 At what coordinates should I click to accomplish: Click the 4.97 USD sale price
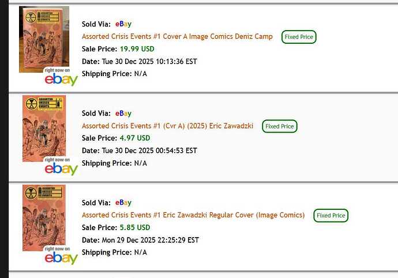coord(134,138)
